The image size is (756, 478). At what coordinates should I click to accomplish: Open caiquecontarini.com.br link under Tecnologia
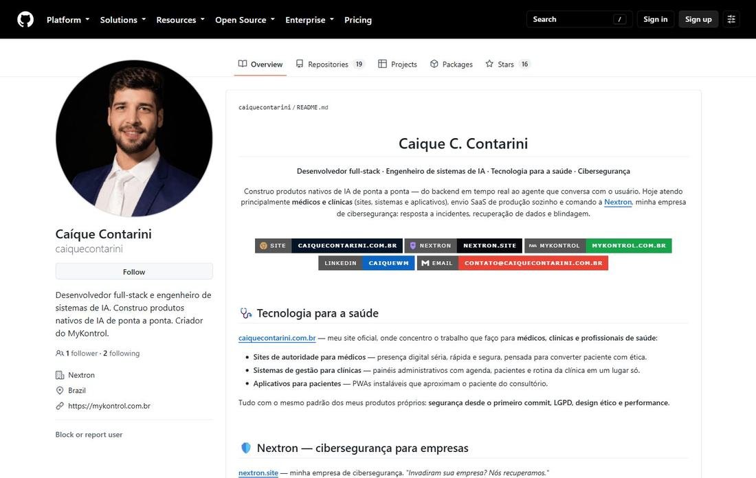point(277,338)
